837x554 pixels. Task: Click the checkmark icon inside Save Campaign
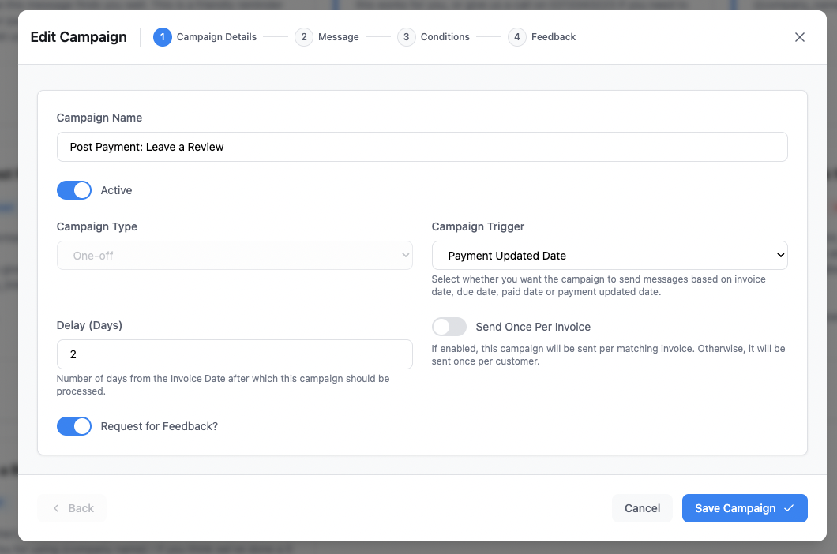pos(790,508)
